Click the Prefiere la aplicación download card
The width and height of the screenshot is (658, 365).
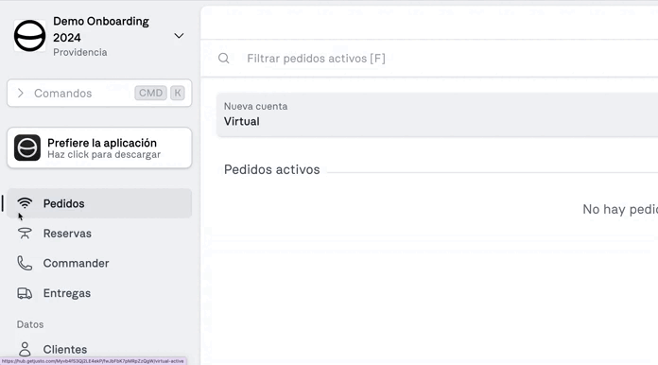point(99,148)
